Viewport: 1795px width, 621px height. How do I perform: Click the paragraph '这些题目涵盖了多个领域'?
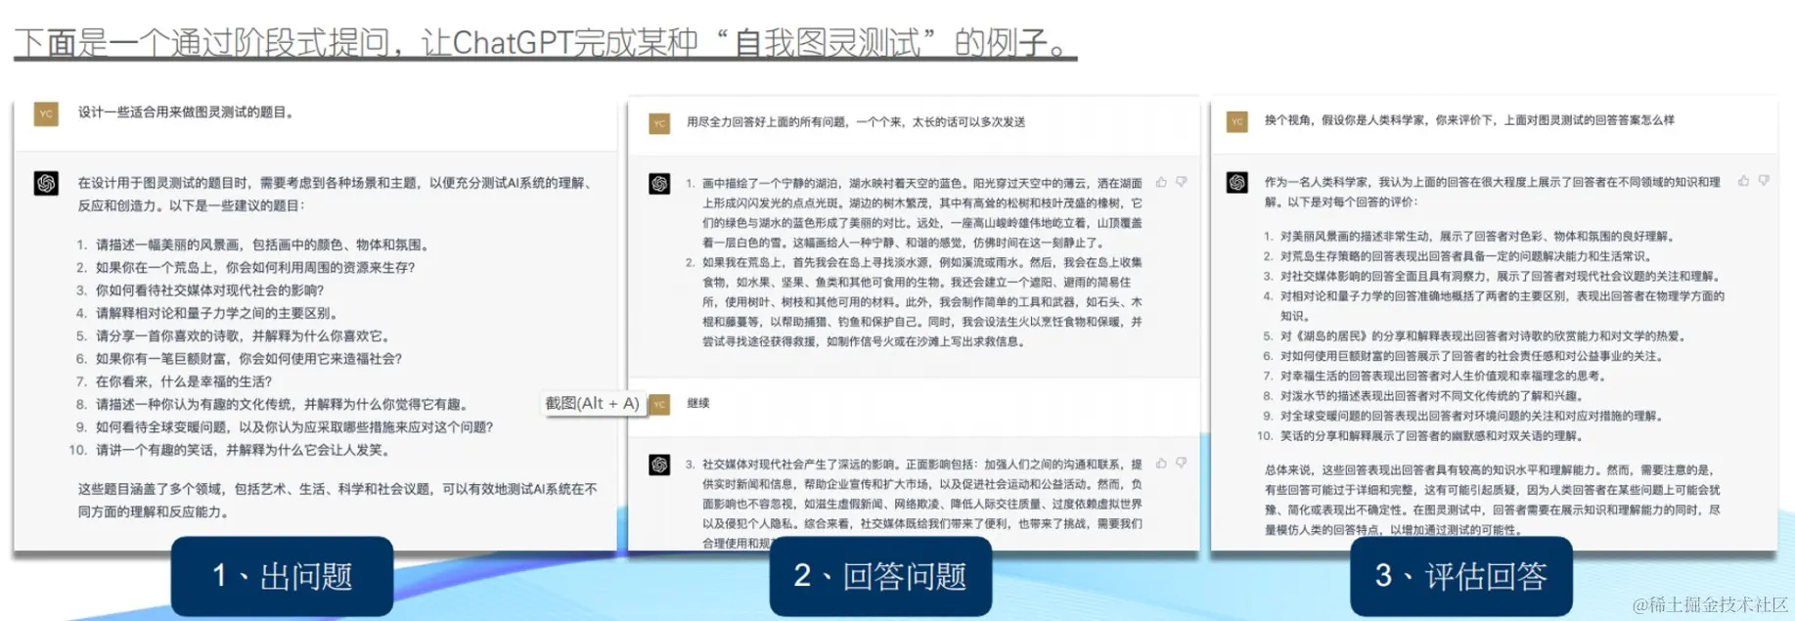pyautogui.click(x=337, y=501)
